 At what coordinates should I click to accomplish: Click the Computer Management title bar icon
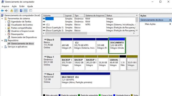point(3,2)
